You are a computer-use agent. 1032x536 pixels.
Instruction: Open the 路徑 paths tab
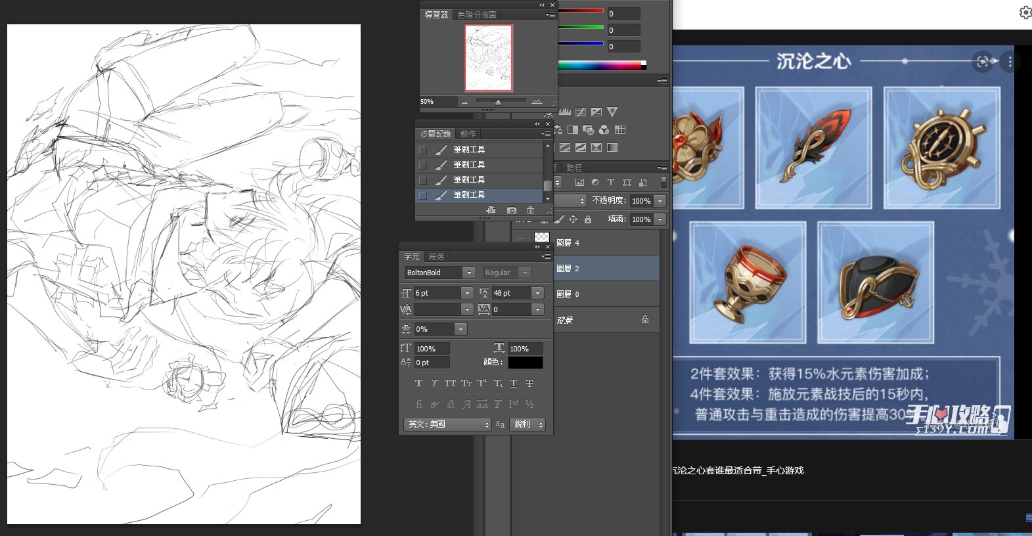tap(575, 168)
